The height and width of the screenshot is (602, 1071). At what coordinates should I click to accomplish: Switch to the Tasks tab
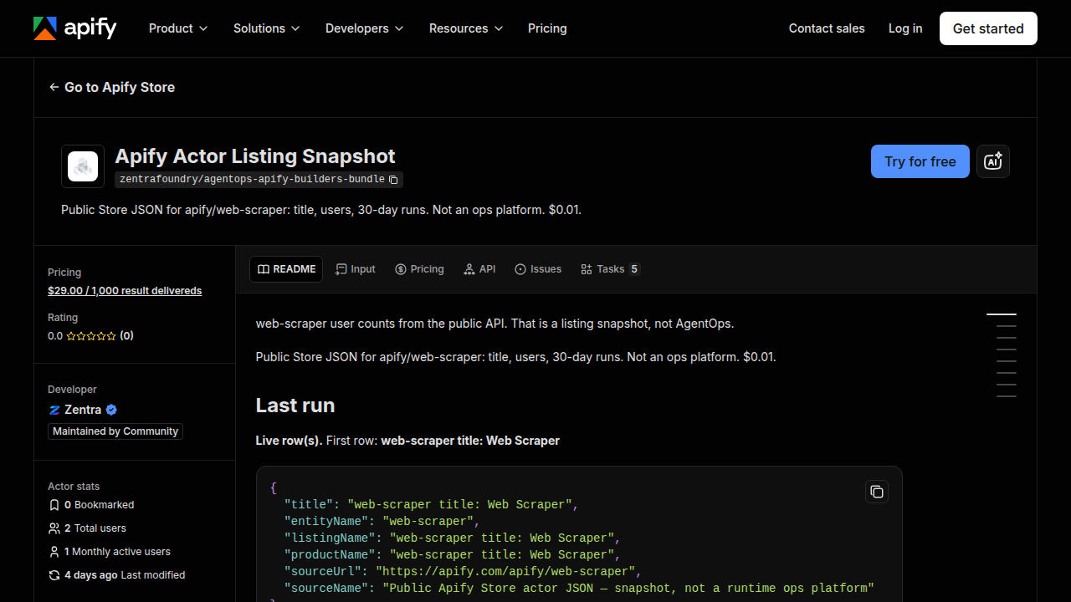pyautogui.click(x=610, y=269)
